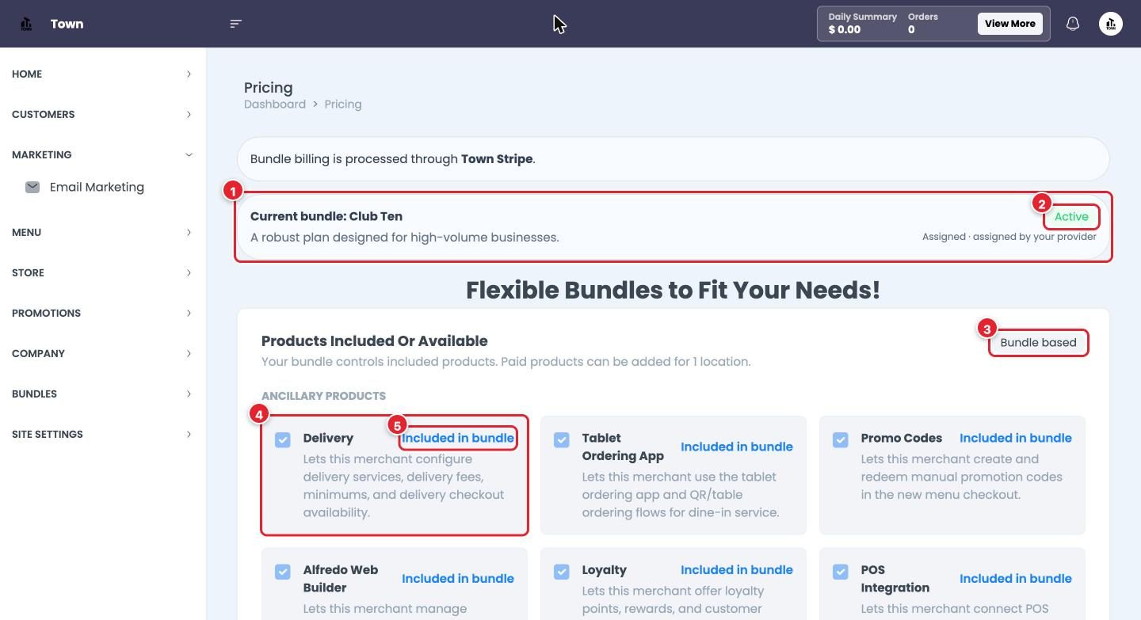Select HOME in the sidebar

(27, 74)
